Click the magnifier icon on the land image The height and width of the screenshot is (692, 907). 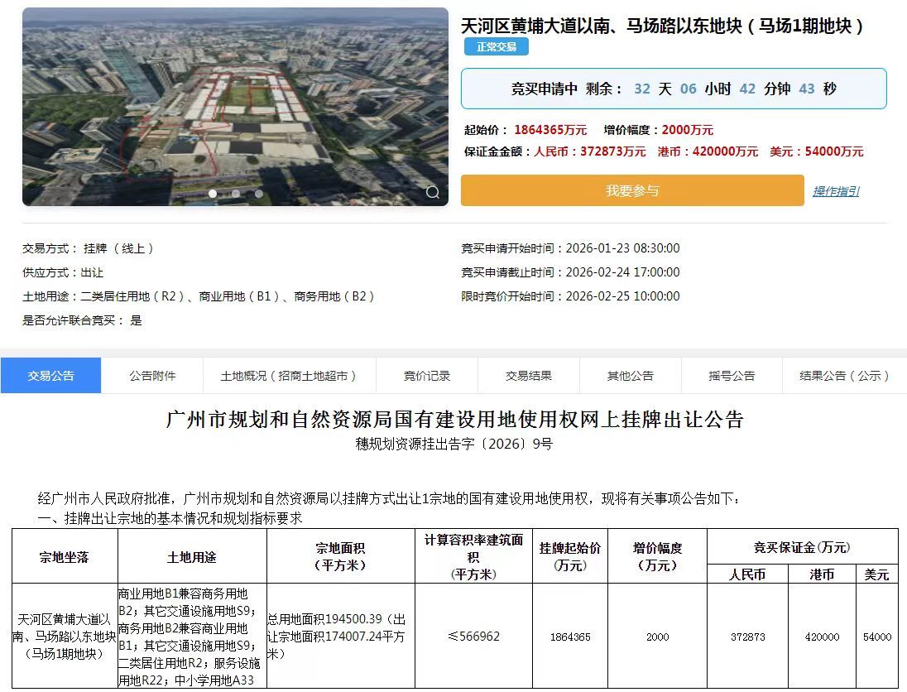point(432,192)
